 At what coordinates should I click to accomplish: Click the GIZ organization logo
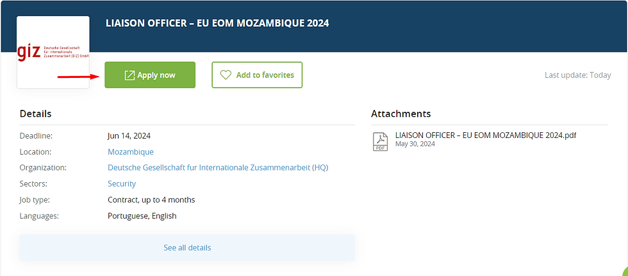[53, 52]
